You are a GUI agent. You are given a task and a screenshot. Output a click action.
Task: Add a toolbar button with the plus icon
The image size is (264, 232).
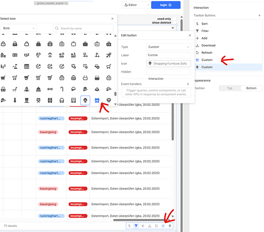(259, 15)
